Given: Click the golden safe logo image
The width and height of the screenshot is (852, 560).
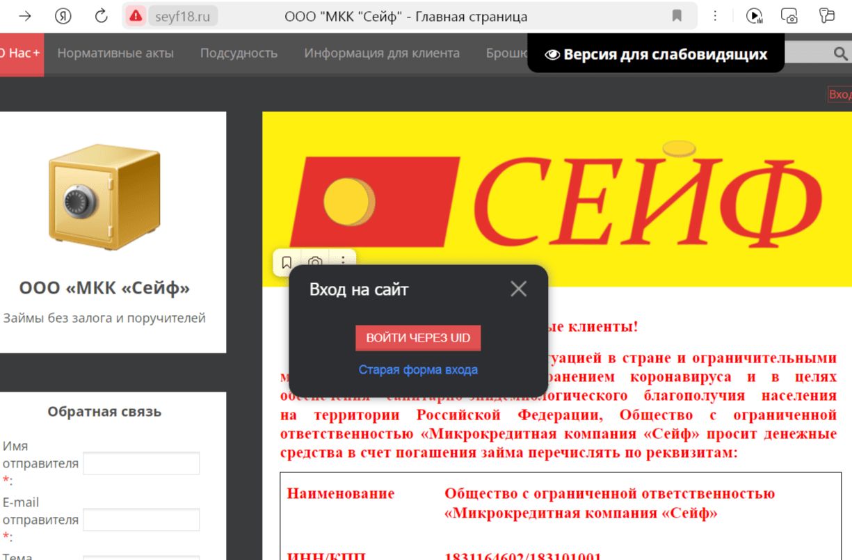Looking at the screenshot, I should pyautogui.click(x=104, y=197).
